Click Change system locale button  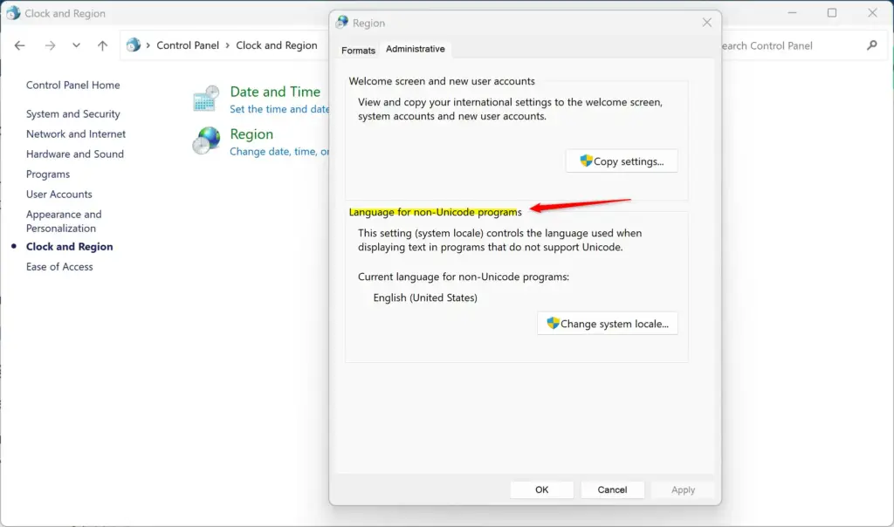tap(608, 324)
